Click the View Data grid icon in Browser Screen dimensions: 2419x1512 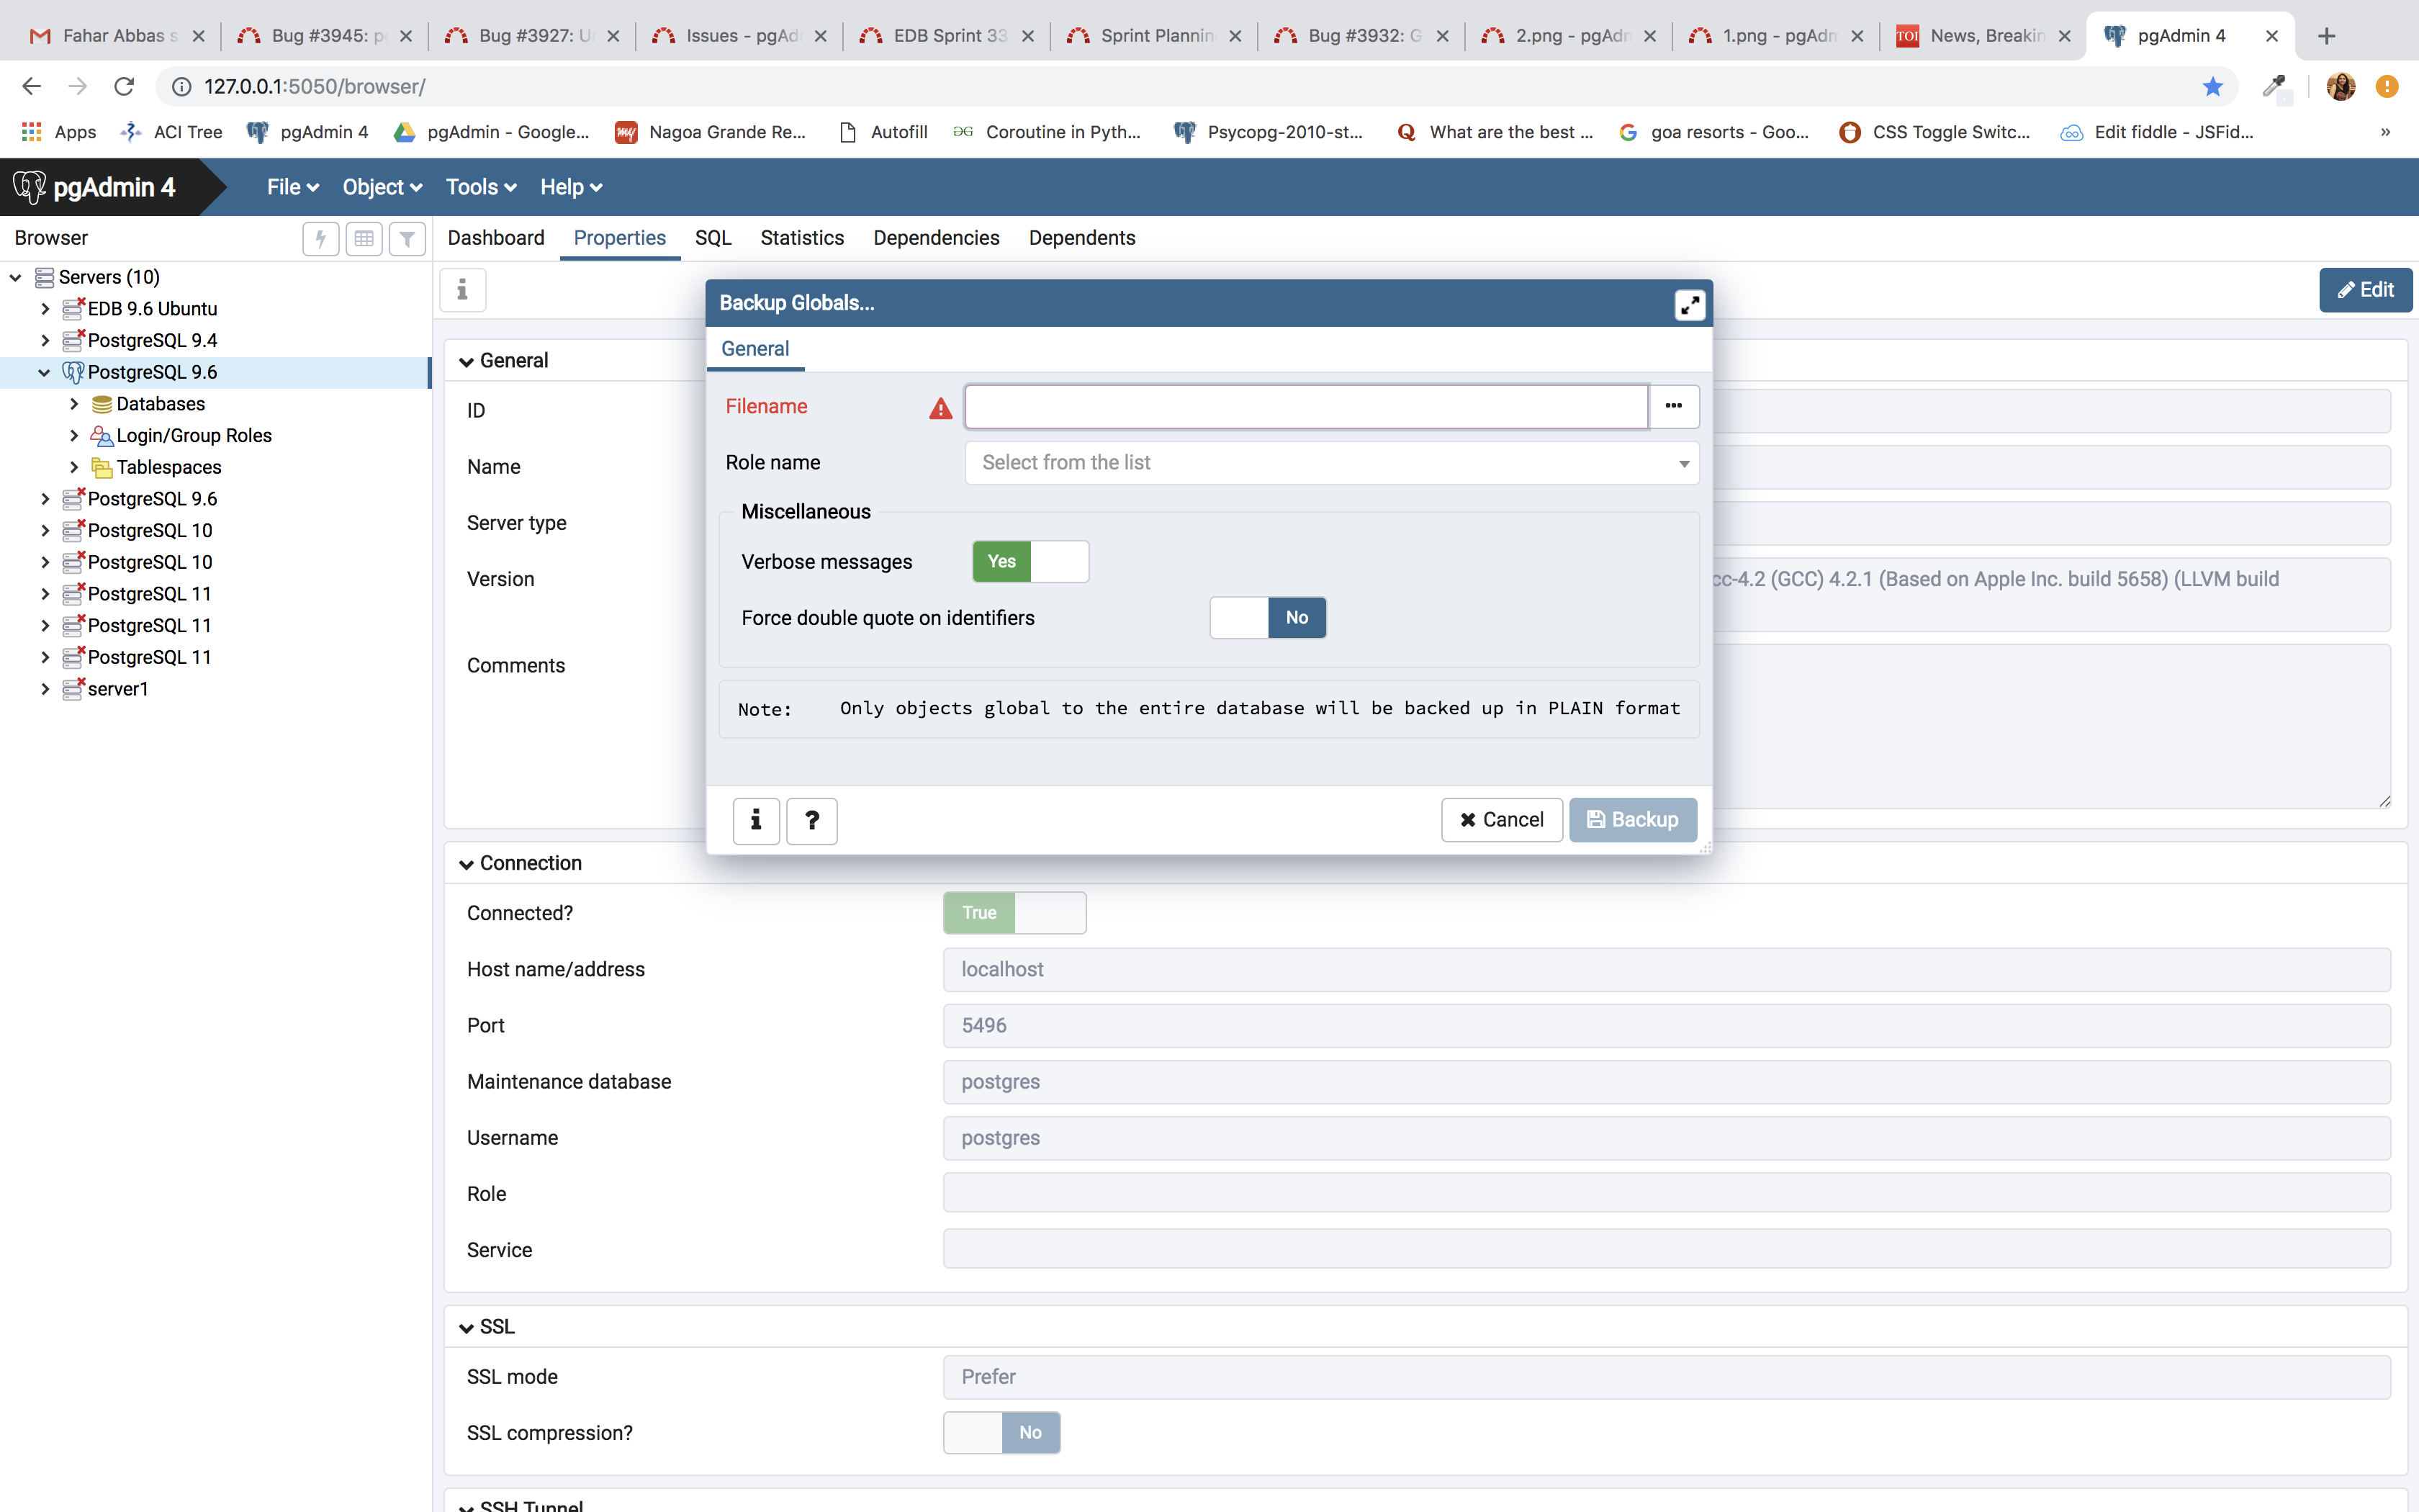364,238
